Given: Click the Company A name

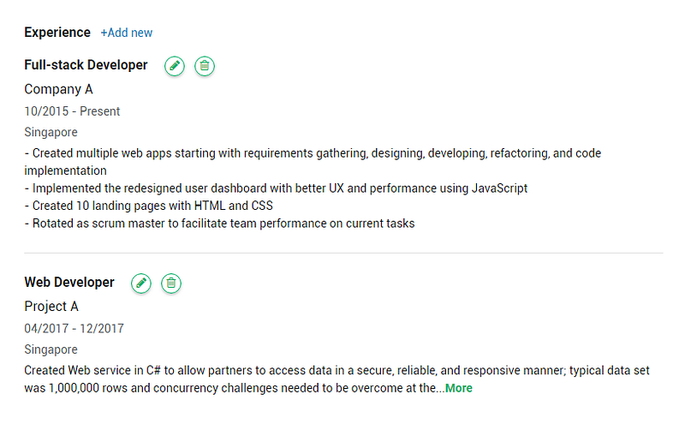Looking at the screenshot, I should (58, 89).
